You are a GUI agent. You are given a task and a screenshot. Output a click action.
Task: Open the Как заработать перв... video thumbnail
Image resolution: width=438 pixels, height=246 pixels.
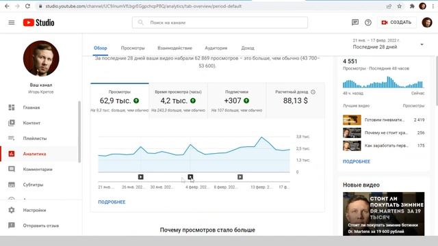[352, 146]
